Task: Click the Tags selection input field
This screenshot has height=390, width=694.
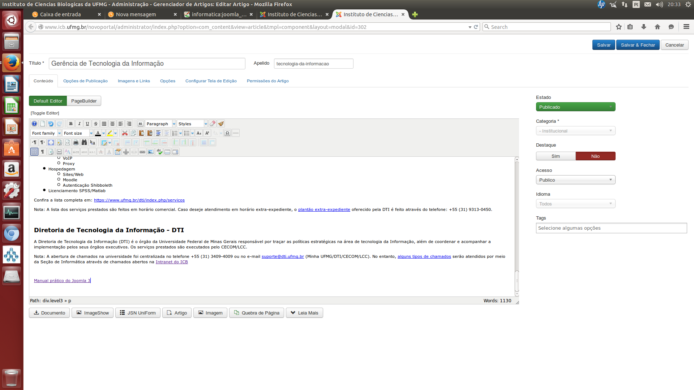Action: tap(611, 228)
